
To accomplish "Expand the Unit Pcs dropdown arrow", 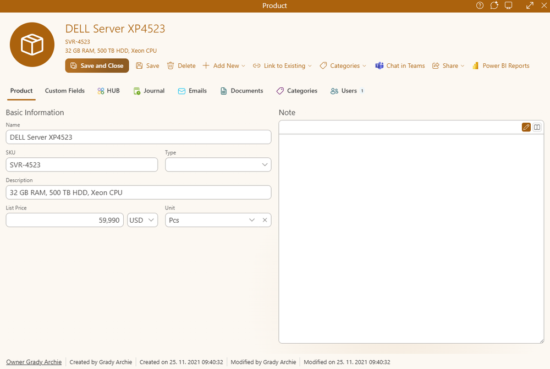I will (x=252, y=220).
